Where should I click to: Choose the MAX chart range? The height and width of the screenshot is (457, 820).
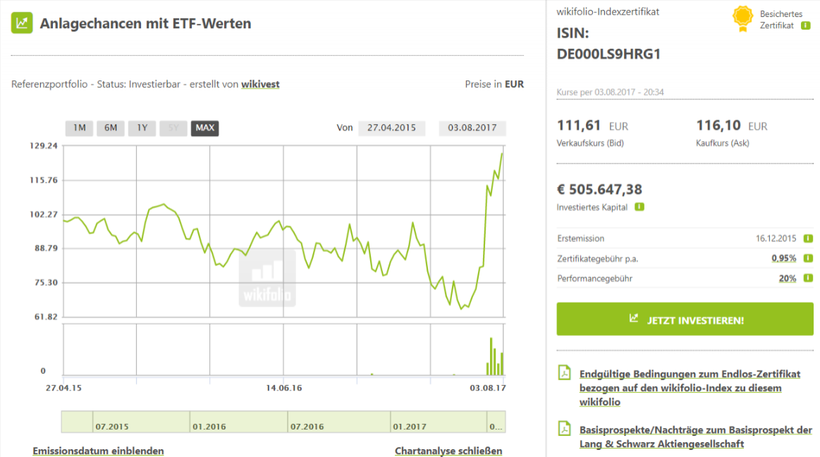[x=204, y=128]
